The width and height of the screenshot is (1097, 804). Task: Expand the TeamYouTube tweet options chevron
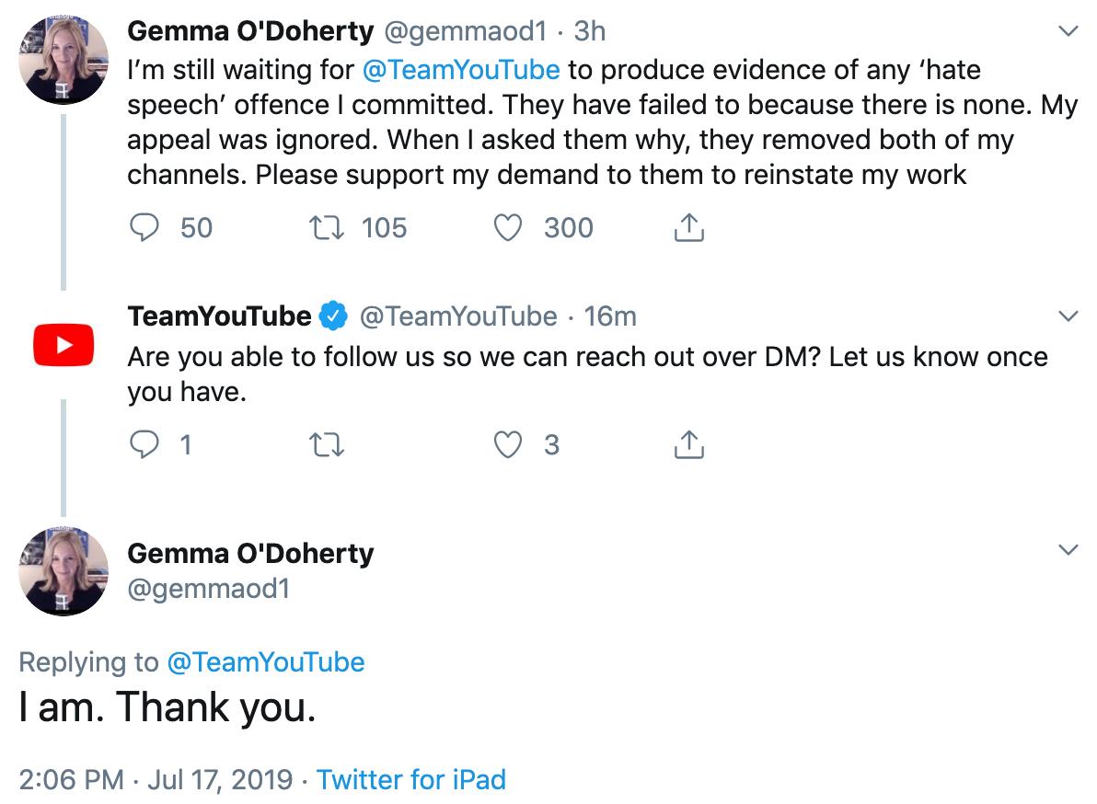click(x=1068, y=316)
